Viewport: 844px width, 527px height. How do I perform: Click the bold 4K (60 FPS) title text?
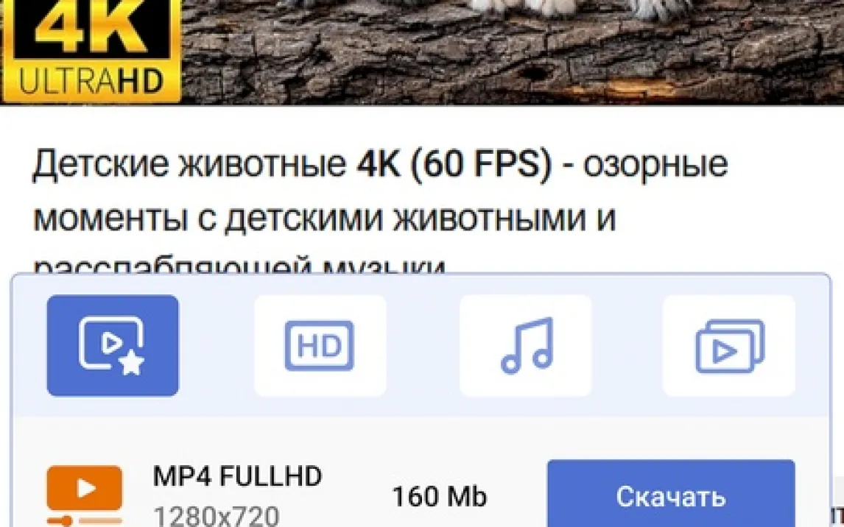454,164
